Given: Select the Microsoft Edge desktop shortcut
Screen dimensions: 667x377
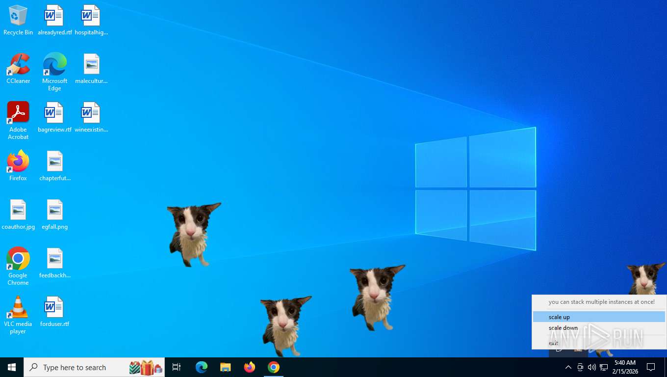Looking at the screenshot, I should (54, 73).
